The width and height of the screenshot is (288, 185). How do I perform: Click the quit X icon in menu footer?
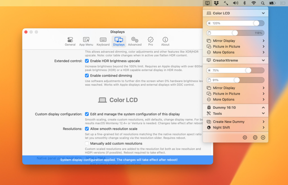coord(263,137)
